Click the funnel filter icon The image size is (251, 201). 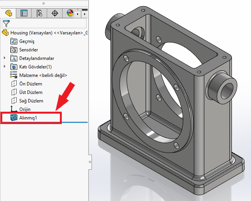point(6,23)
